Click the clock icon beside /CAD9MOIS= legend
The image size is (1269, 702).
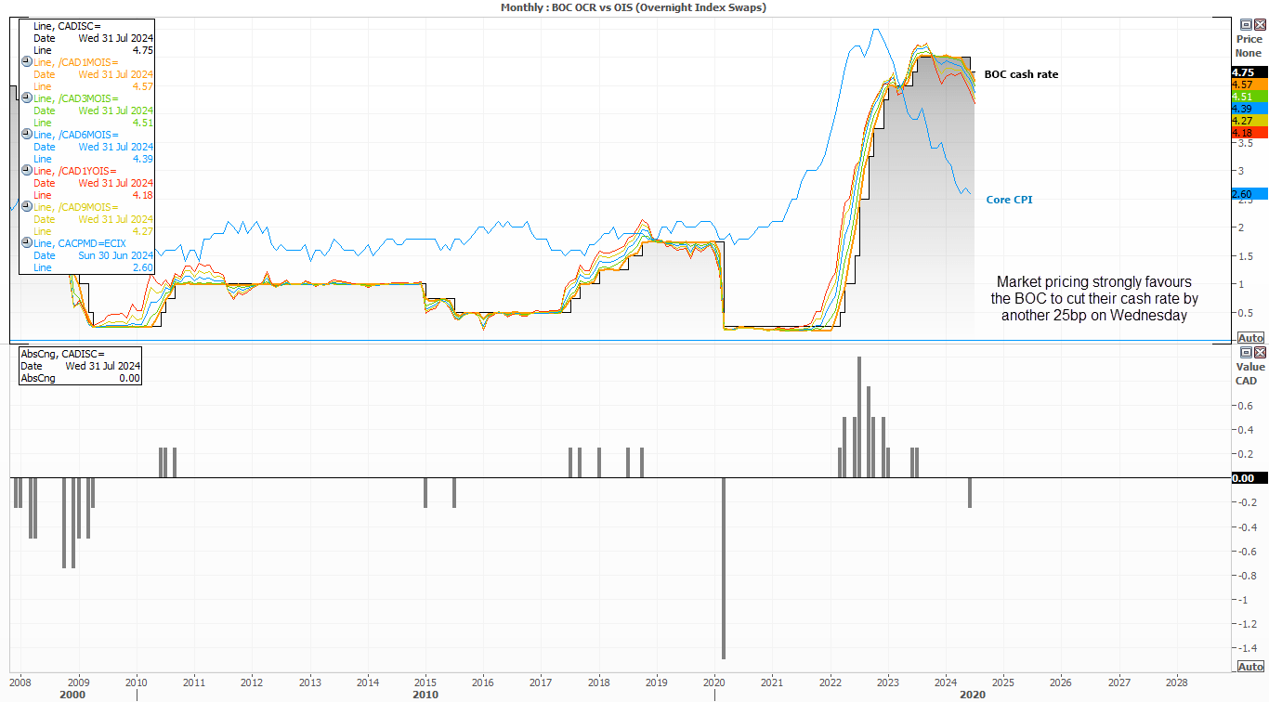tap(26, 207)
